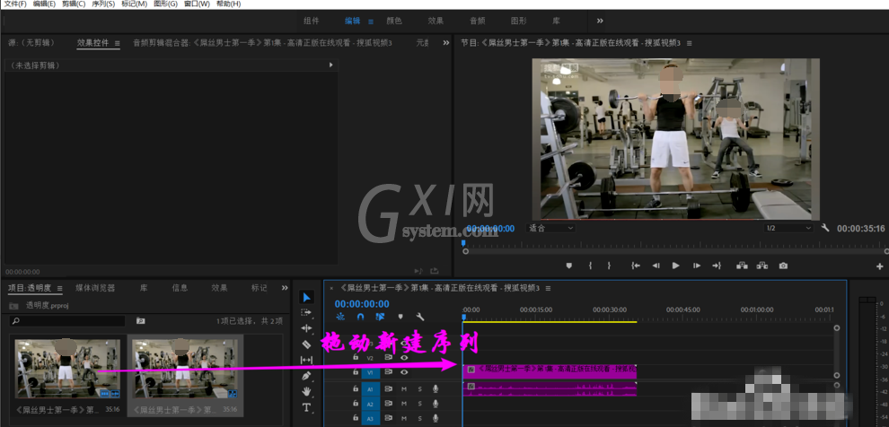
Task: Expand overflow workspaces chevron in top bar
Action: click(x=600, y=21)
